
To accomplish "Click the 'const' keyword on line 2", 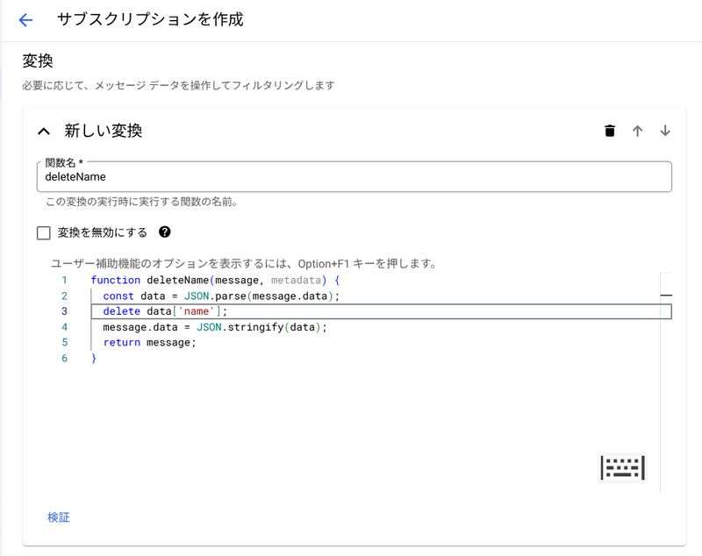I will (118, 296).
